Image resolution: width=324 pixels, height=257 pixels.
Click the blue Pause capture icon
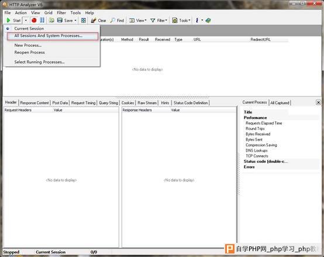click(42, 20)
